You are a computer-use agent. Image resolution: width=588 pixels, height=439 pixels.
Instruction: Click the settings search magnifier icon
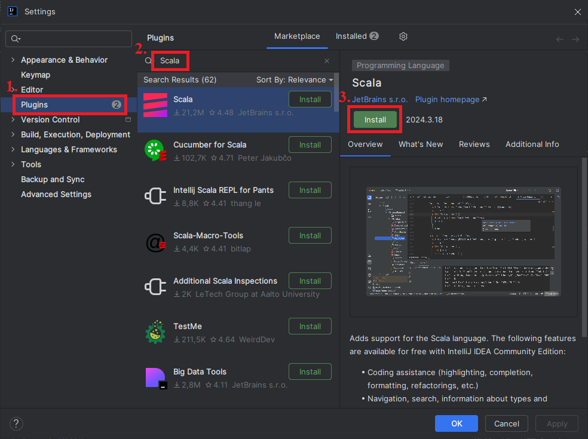(16, 39)
